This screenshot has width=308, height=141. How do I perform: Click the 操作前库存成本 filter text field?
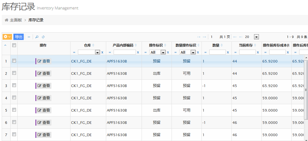277,52
